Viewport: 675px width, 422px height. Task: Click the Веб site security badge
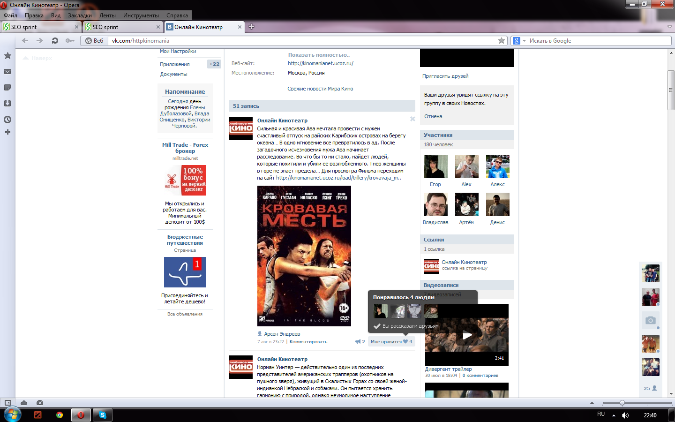[x=94, y=41]
